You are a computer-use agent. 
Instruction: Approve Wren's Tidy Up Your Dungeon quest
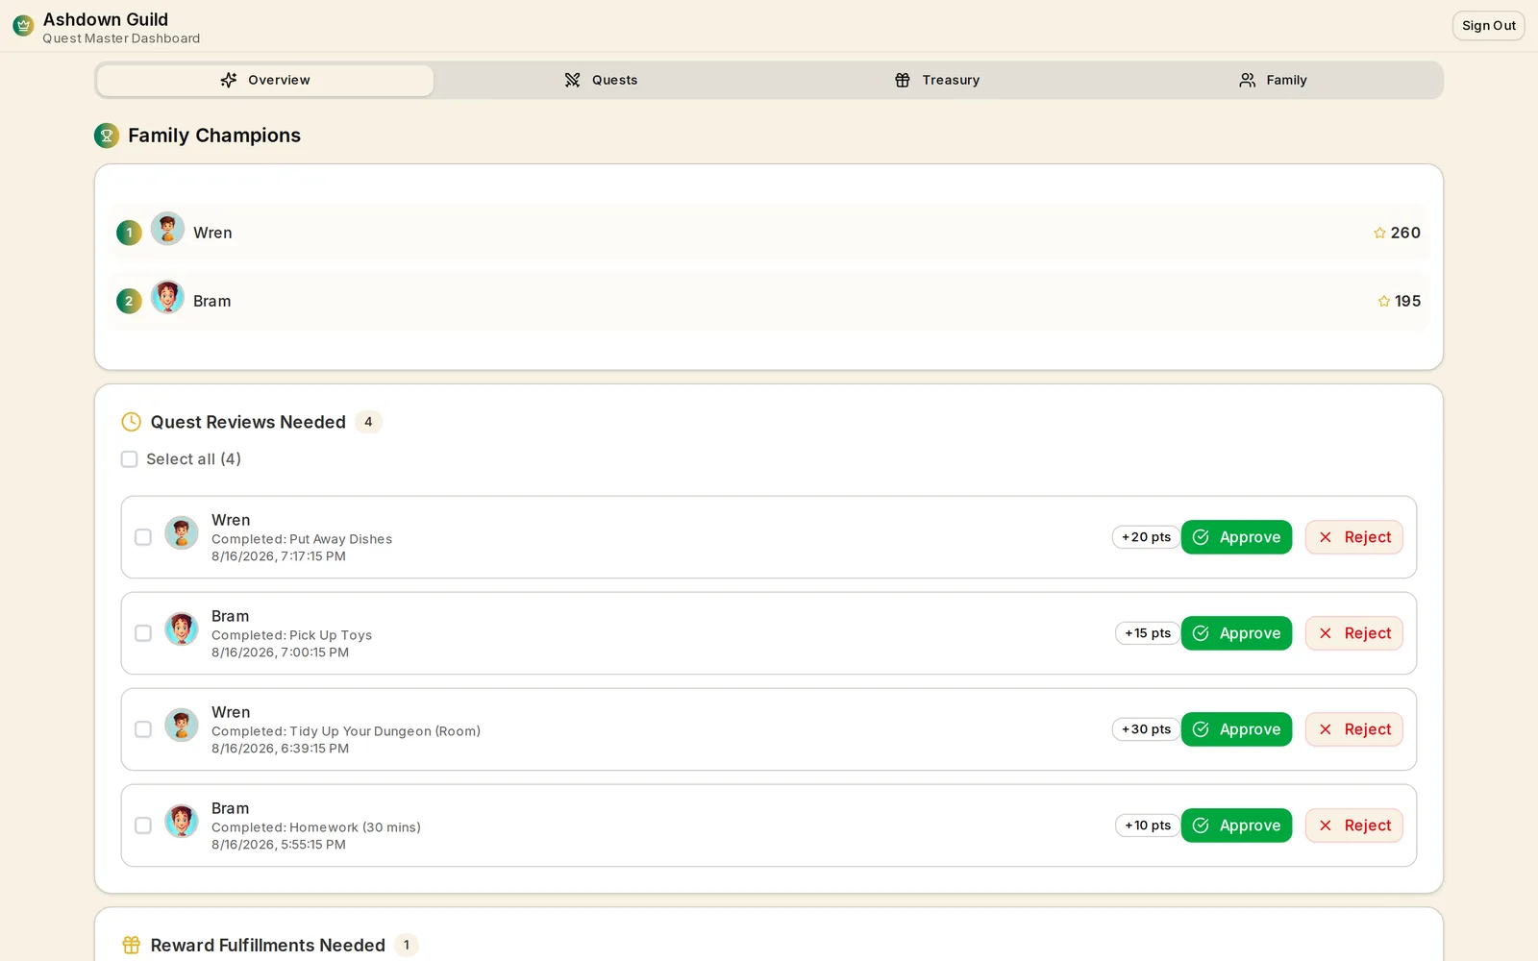[x=1236, y=729]
